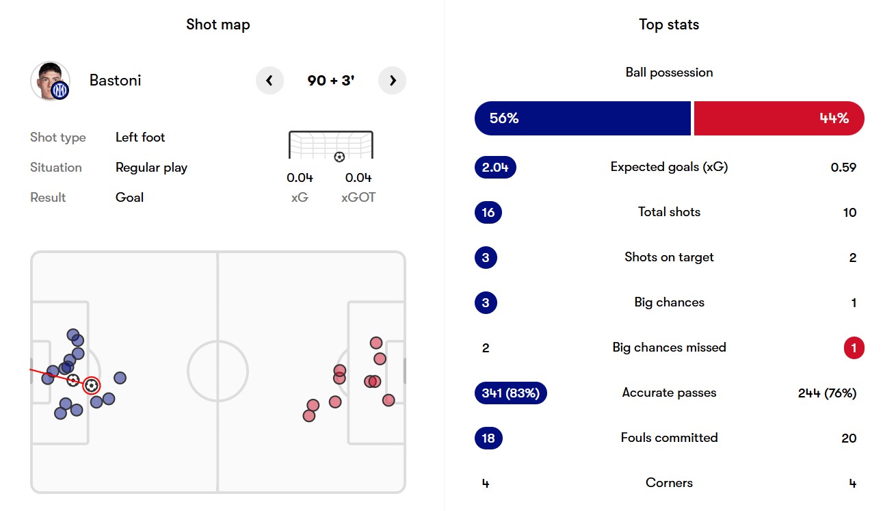Click the ball icon inside the goal diagram

(339, 157)
